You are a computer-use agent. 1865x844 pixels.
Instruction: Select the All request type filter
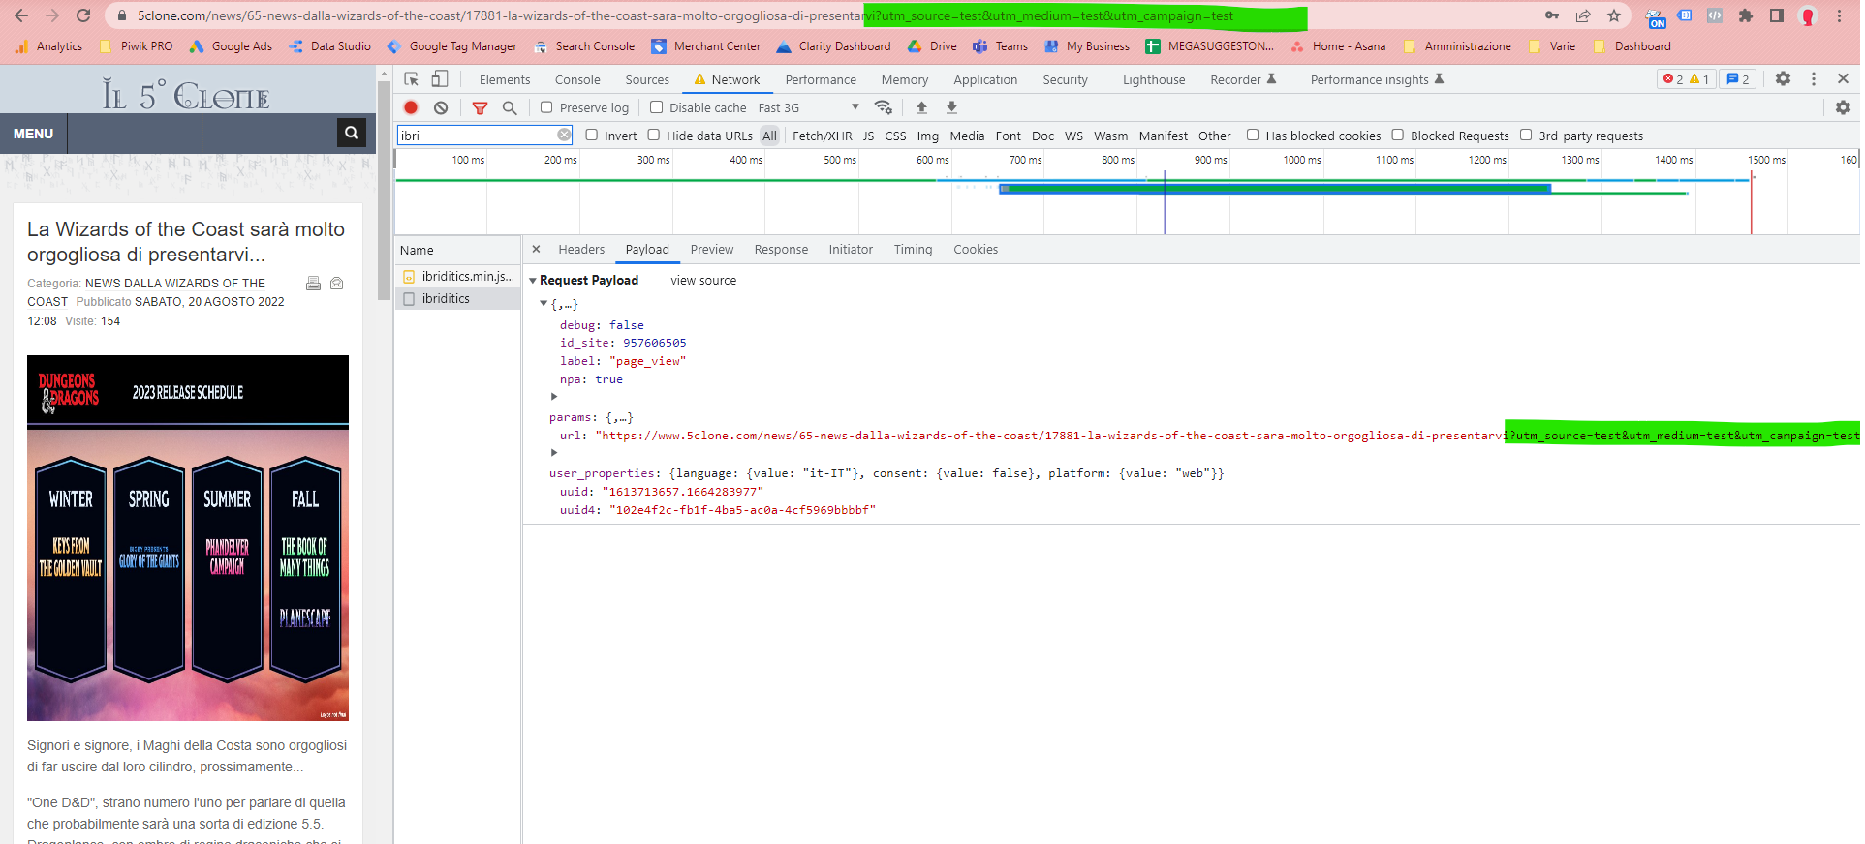[769, 136]
